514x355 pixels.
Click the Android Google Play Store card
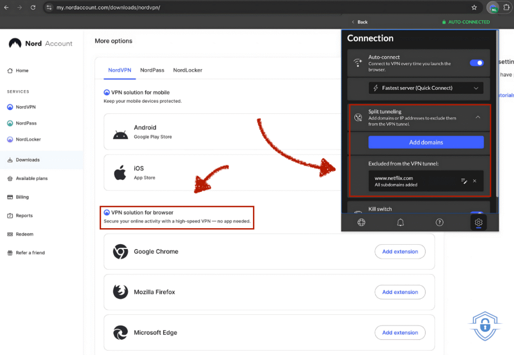[x=222, y=132]
